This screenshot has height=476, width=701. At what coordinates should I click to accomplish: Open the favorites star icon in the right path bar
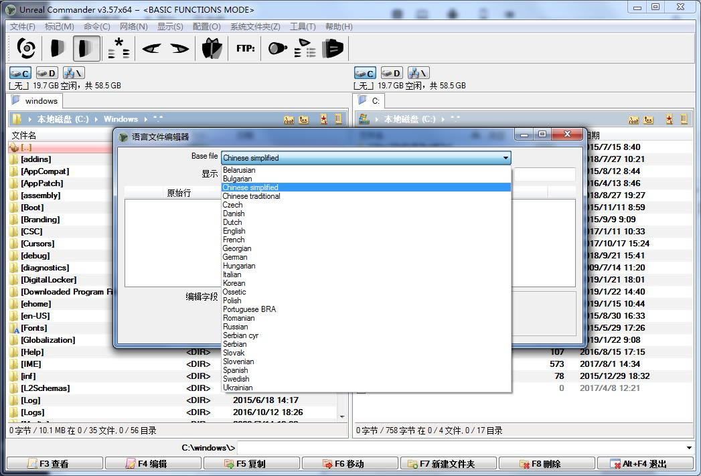coord(670,119)
